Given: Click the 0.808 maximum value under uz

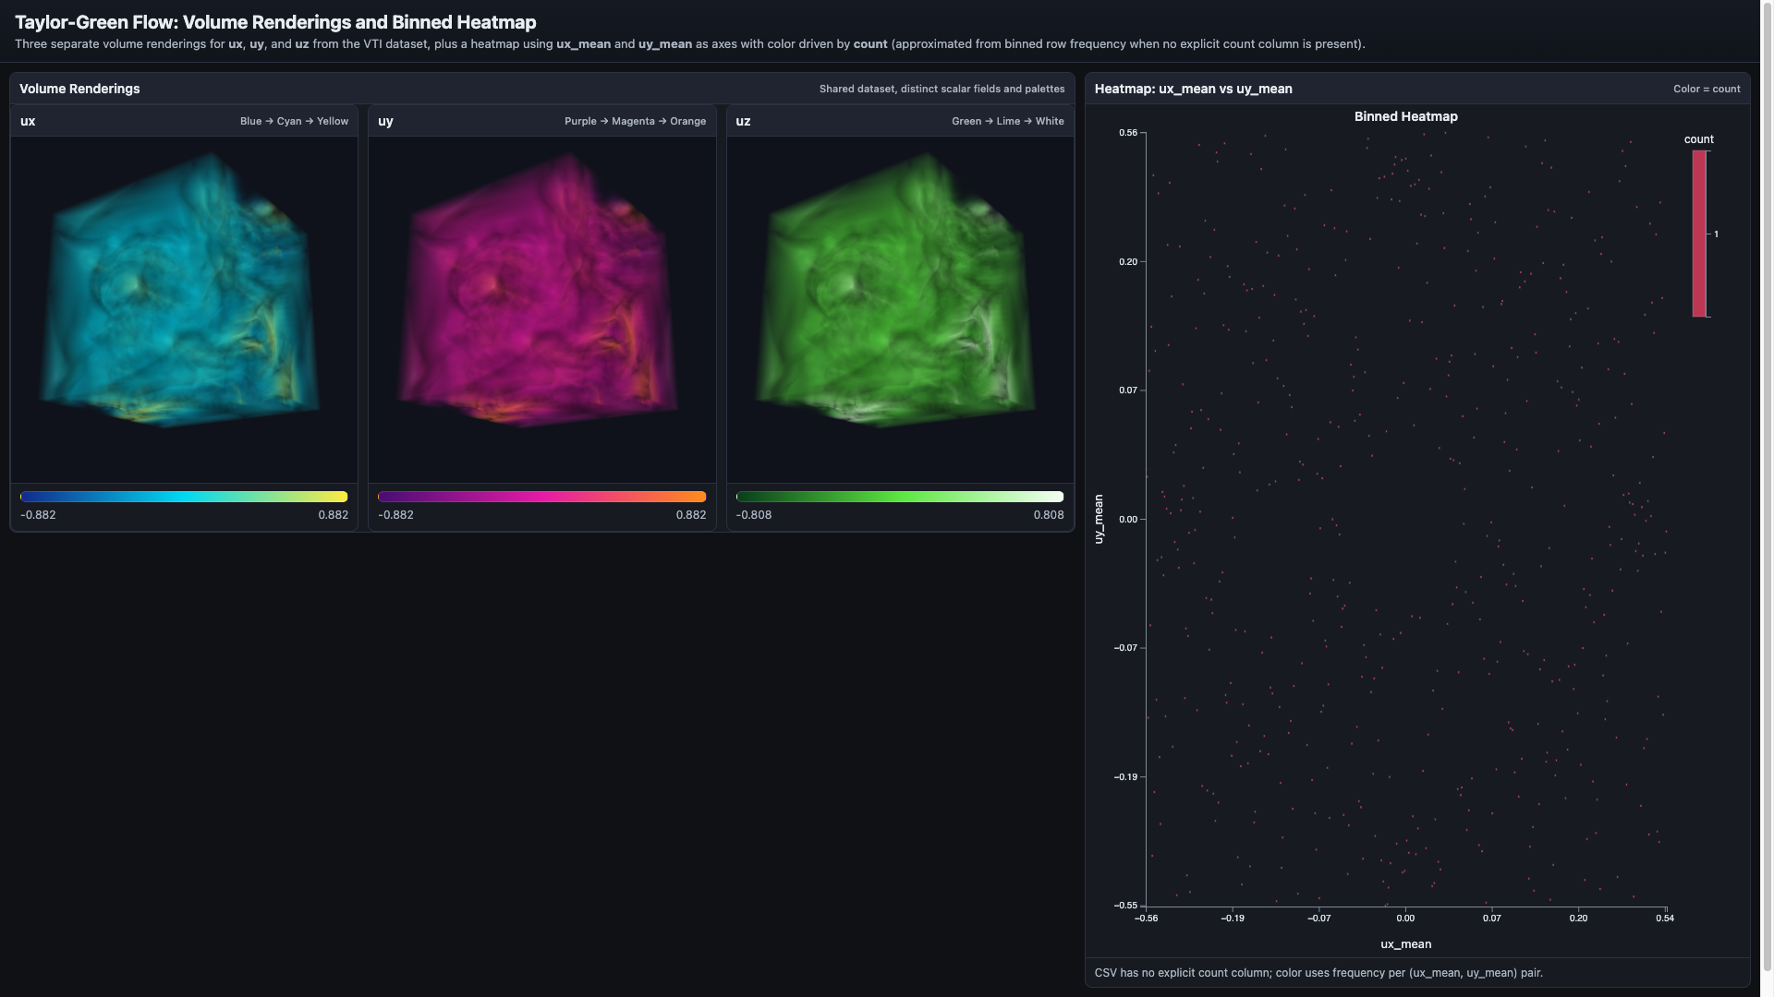Looking at the screenshot, I should tap(1049, 515).
